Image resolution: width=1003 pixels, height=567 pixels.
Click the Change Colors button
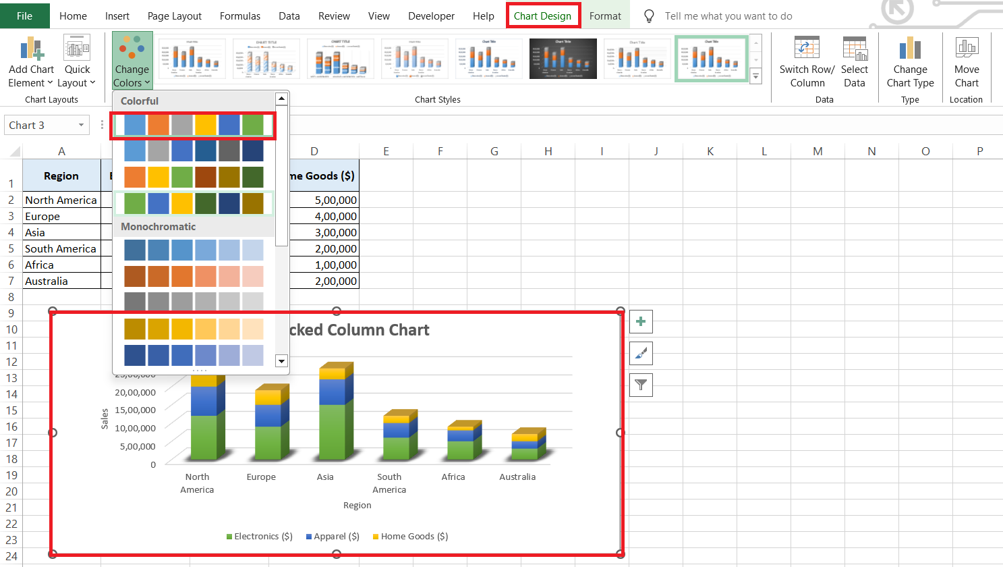click(x=132, y=61)
